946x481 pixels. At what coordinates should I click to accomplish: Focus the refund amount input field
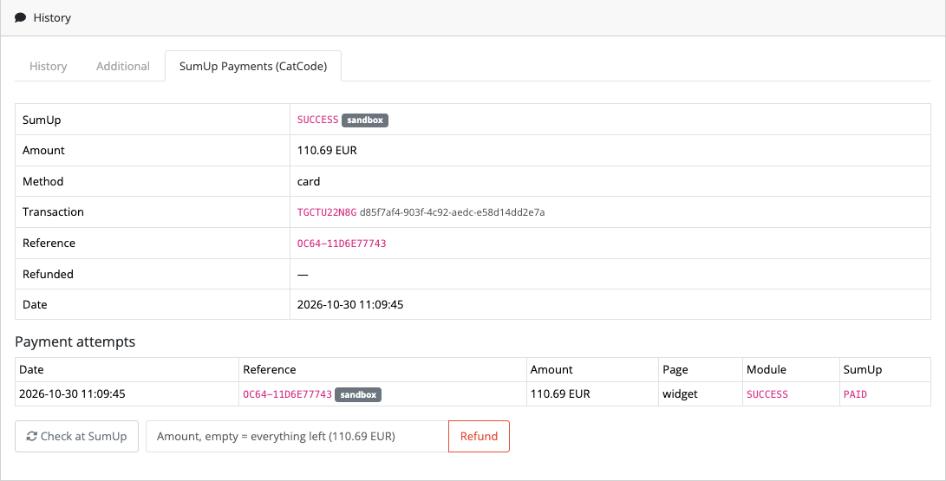297,437
